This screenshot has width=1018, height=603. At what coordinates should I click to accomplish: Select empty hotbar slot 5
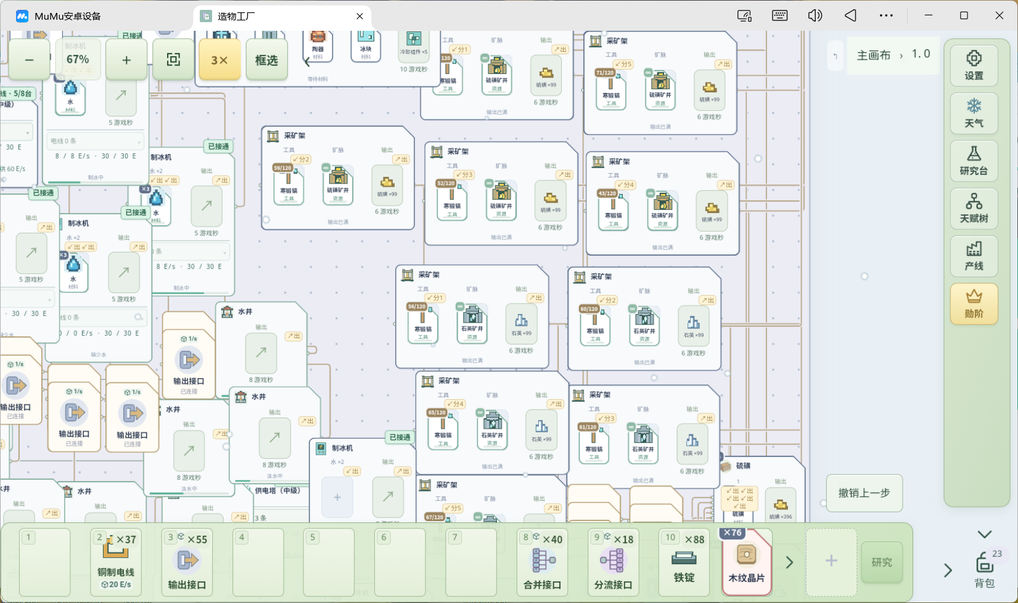[x=329, y=562]
